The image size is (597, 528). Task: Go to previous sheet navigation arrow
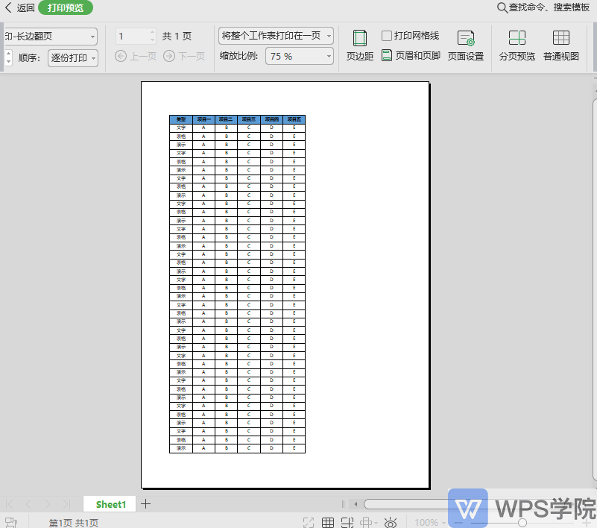tap(28, 504)
